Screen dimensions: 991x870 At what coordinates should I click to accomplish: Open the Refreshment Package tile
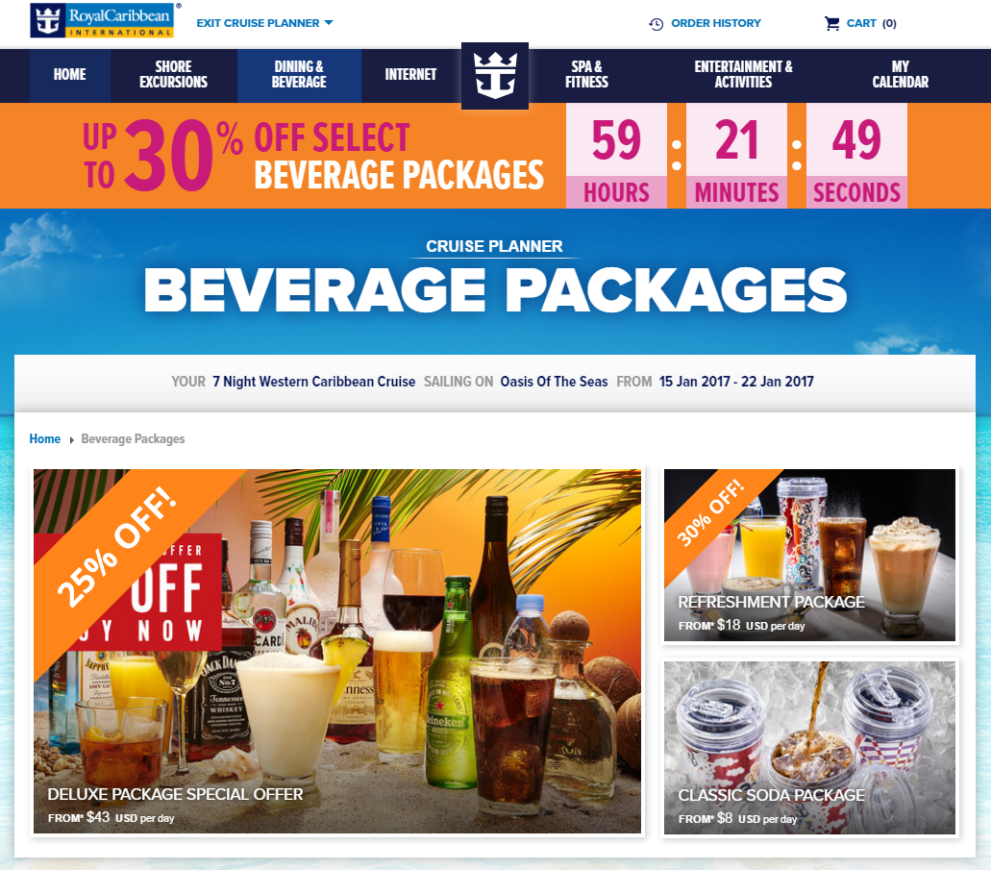(809, 555)
